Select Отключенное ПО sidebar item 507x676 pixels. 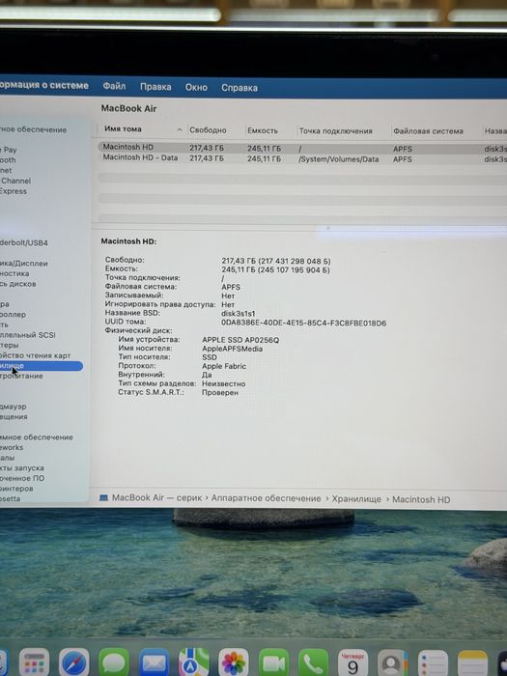pyautogui.click(x=22, y=478)
